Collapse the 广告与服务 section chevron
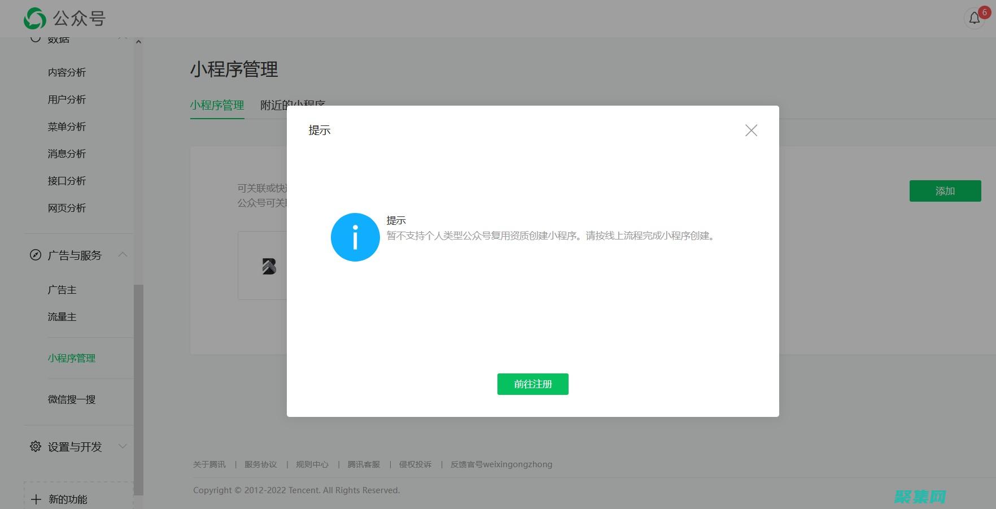Screen dimensions: 996x509 [x=123, y=255]
